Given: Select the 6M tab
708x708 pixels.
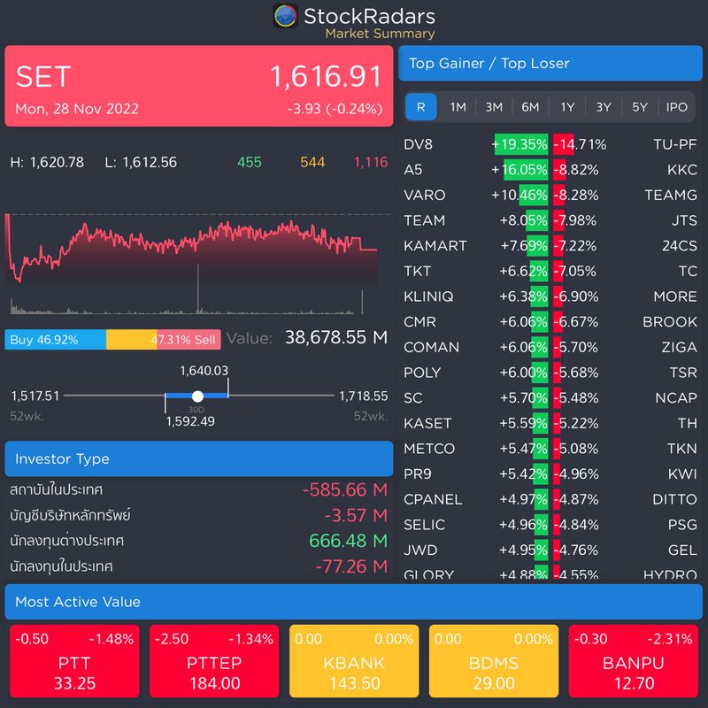Looking at the screenshot, I should (x=530, y=107).
